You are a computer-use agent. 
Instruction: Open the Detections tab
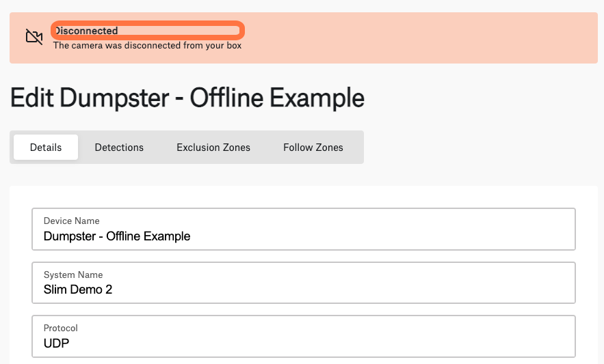(119, 148)
